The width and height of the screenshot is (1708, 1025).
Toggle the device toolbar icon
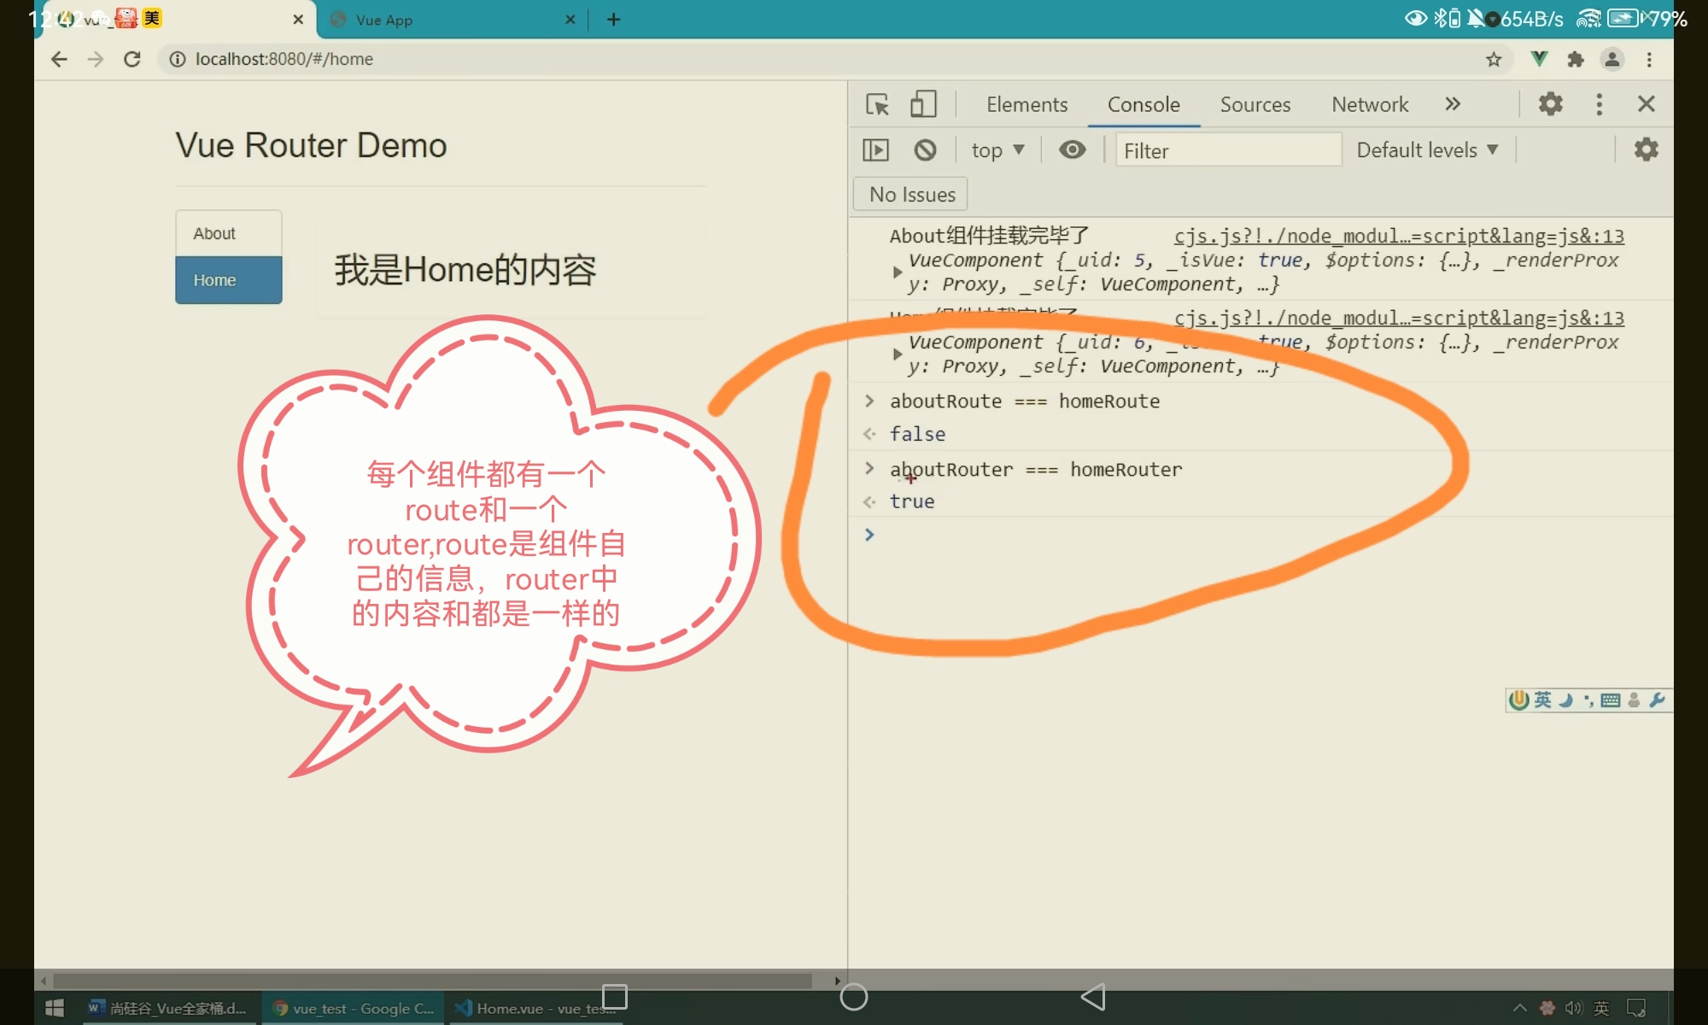point(922,104)
